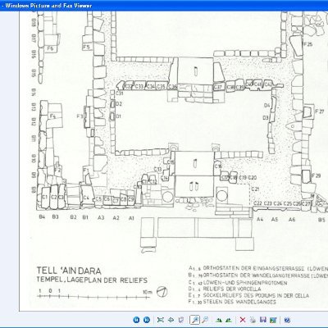Image resolution: width=328 pixels, height=328 pixels.
Task: Delete the image with the red X
Action: point(243,320)
